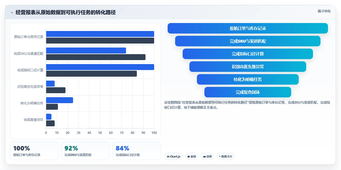341x170 pixels.
Task: Click the chart axis label 原始订单与库存记录
Action: (x=29, y=37)
